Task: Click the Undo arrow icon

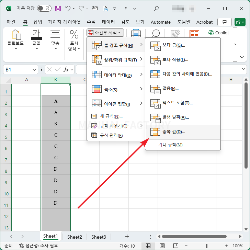Action: coord(68,8)
